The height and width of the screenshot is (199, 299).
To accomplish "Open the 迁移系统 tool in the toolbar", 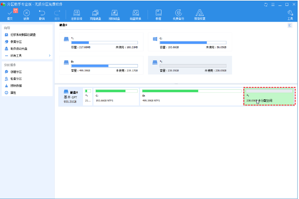I will click(76, 14).
